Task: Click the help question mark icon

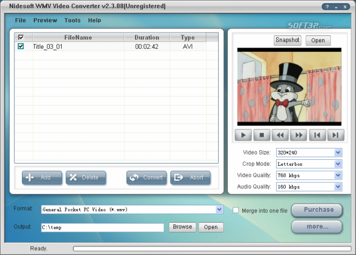Action: point(327,7)
